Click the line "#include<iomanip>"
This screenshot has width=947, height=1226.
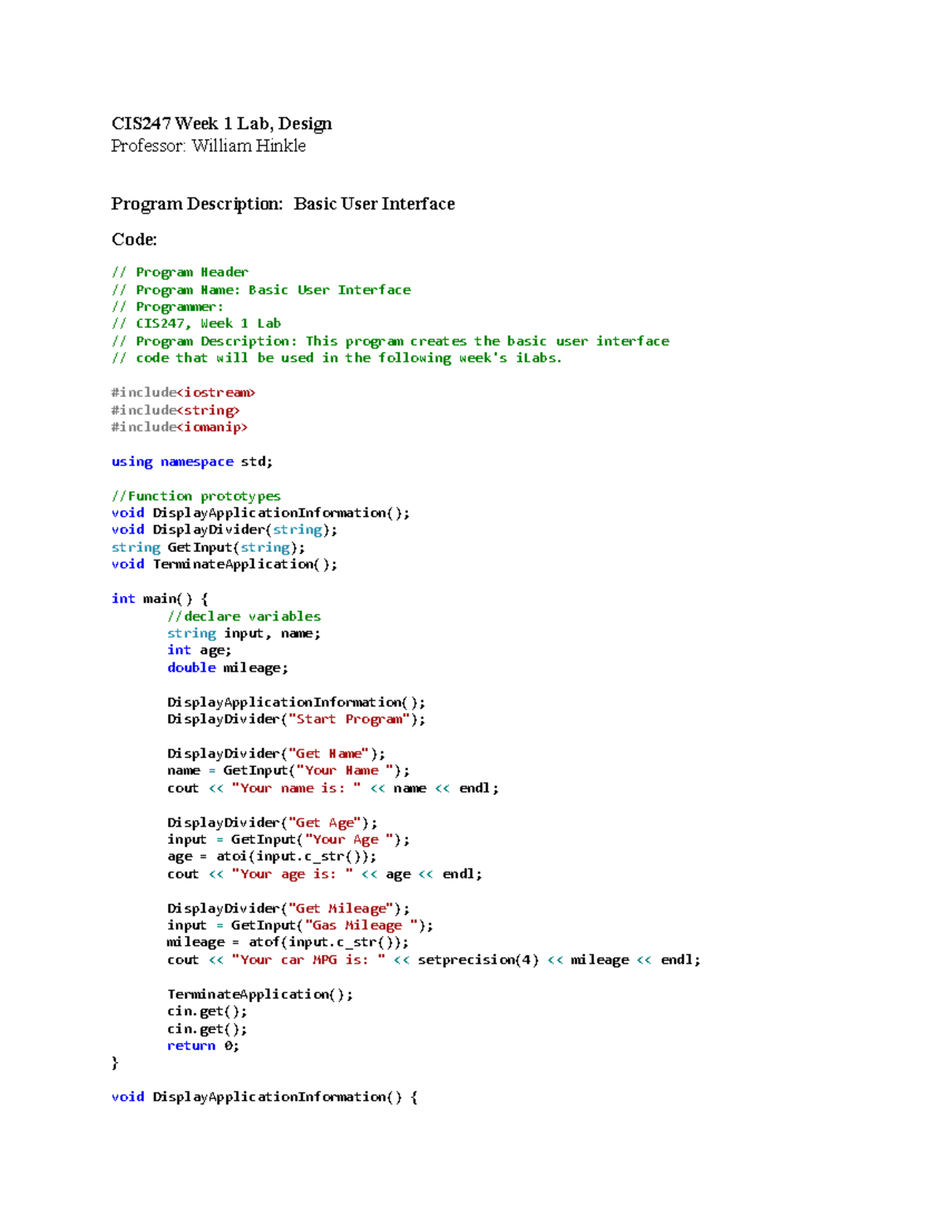point(179,427)
